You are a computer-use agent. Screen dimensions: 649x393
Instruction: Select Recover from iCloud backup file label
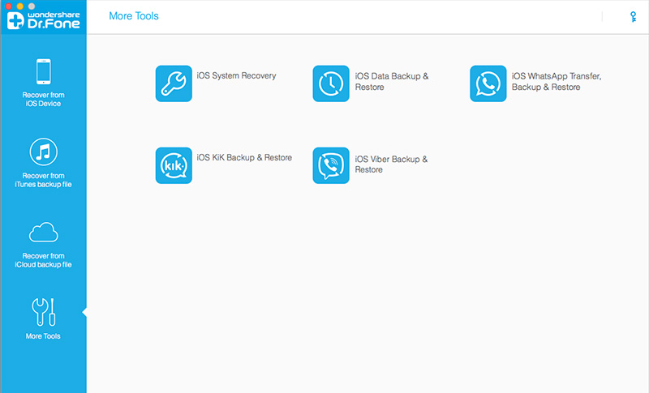[44, 260]
